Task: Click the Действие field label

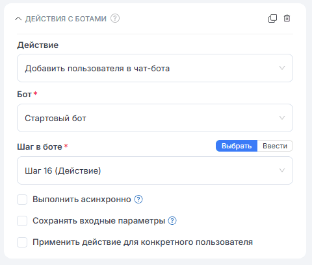Action: (x=38, y=45)
